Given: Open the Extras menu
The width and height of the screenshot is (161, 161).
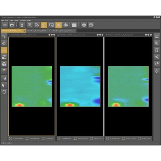Looking at the screenshot, I should [16, 21].
